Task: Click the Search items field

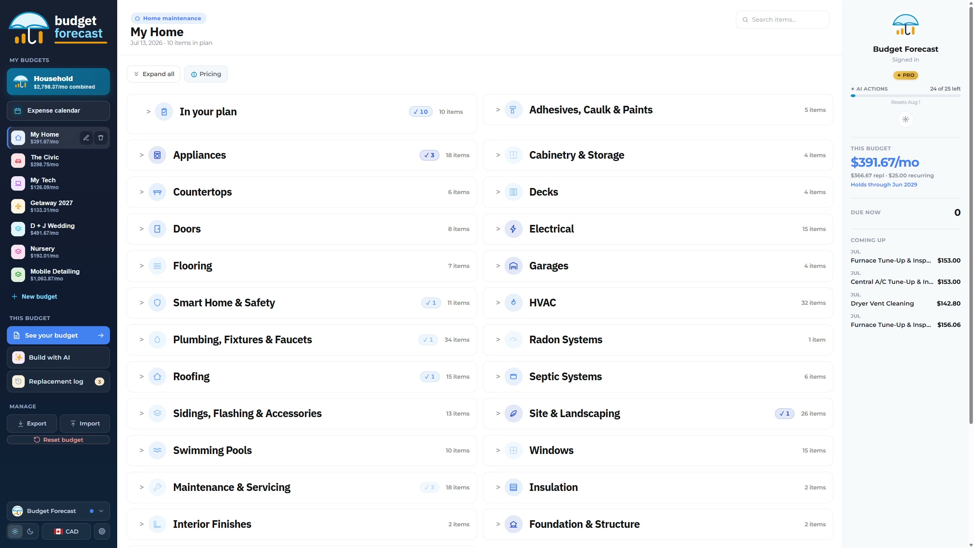Action: click(783, 20)
